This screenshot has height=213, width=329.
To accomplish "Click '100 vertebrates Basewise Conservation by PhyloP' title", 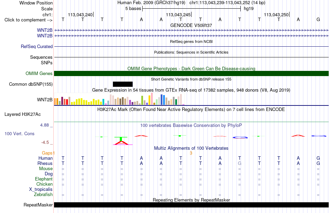I will tap(191, 126).
